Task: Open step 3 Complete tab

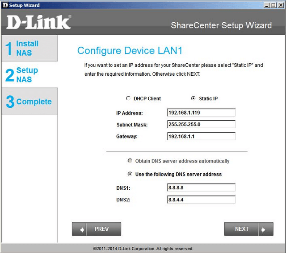Action: [x=29, y=101]
